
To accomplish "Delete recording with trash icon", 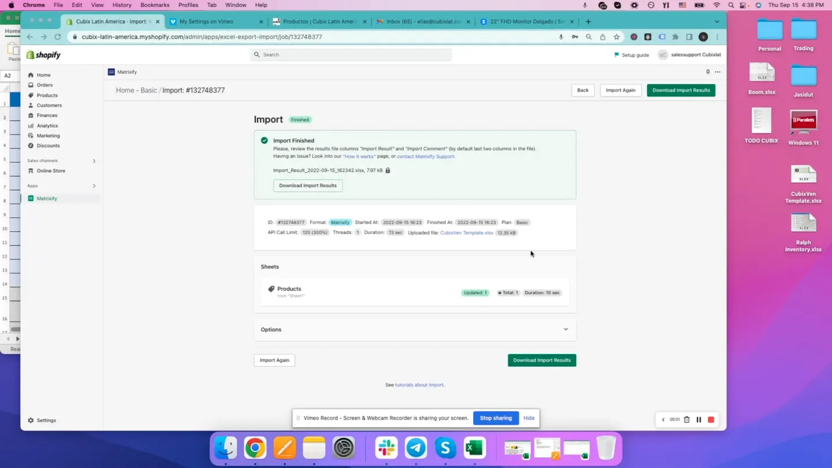I will (686, 419).
